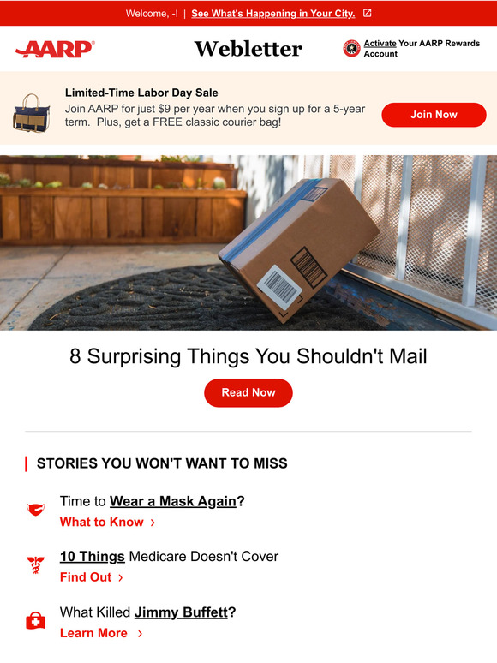Click the chevron after What to Know

tap(153, 523)
